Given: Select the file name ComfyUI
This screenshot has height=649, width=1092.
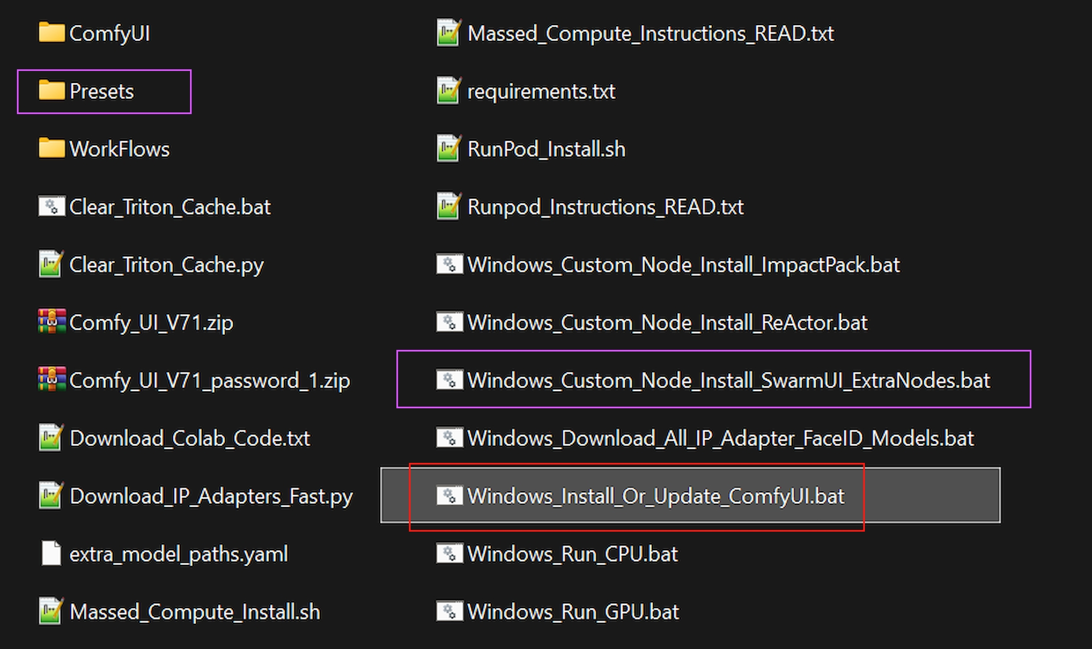Looking at the screenshot, I should pos(110,34).
